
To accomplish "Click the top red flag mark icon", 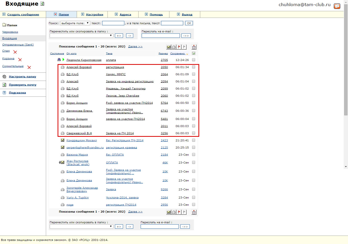I will 179,47.
